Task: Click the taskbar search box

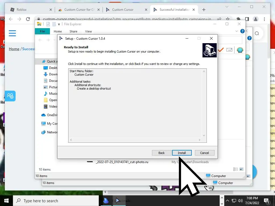Action: (56, 201)
